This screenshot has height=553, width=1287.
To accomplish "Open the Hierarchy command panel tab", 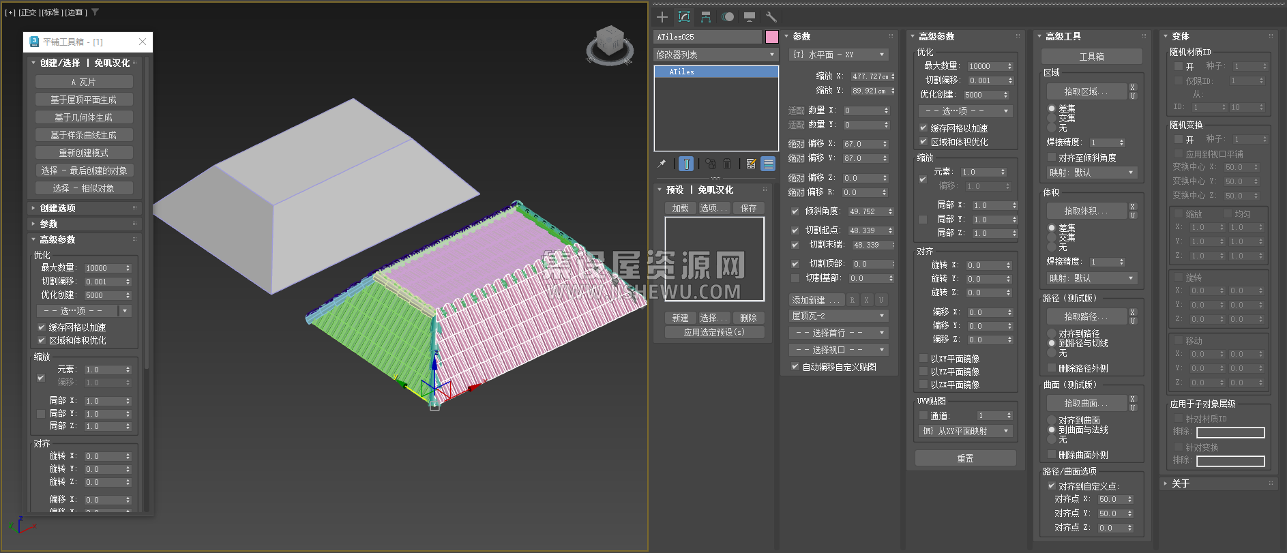I will 706,17.
